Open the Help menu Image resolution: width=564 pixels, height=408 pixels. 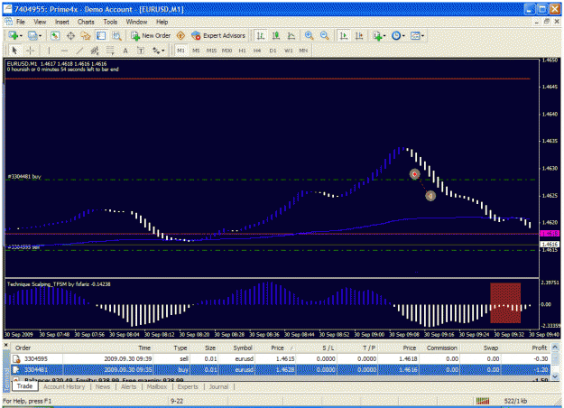[162, 22]
